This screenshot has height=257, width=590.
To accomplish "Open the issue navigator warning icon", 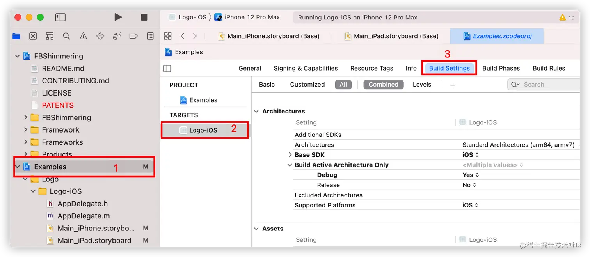I will (x=83, y=36).
